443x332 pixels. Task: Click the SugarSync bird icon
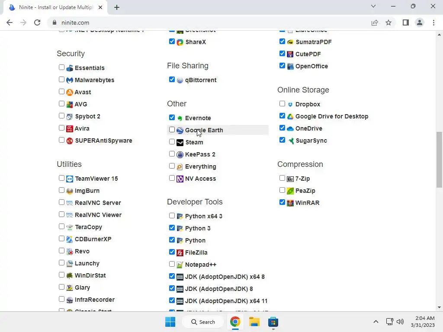point(290,141)
